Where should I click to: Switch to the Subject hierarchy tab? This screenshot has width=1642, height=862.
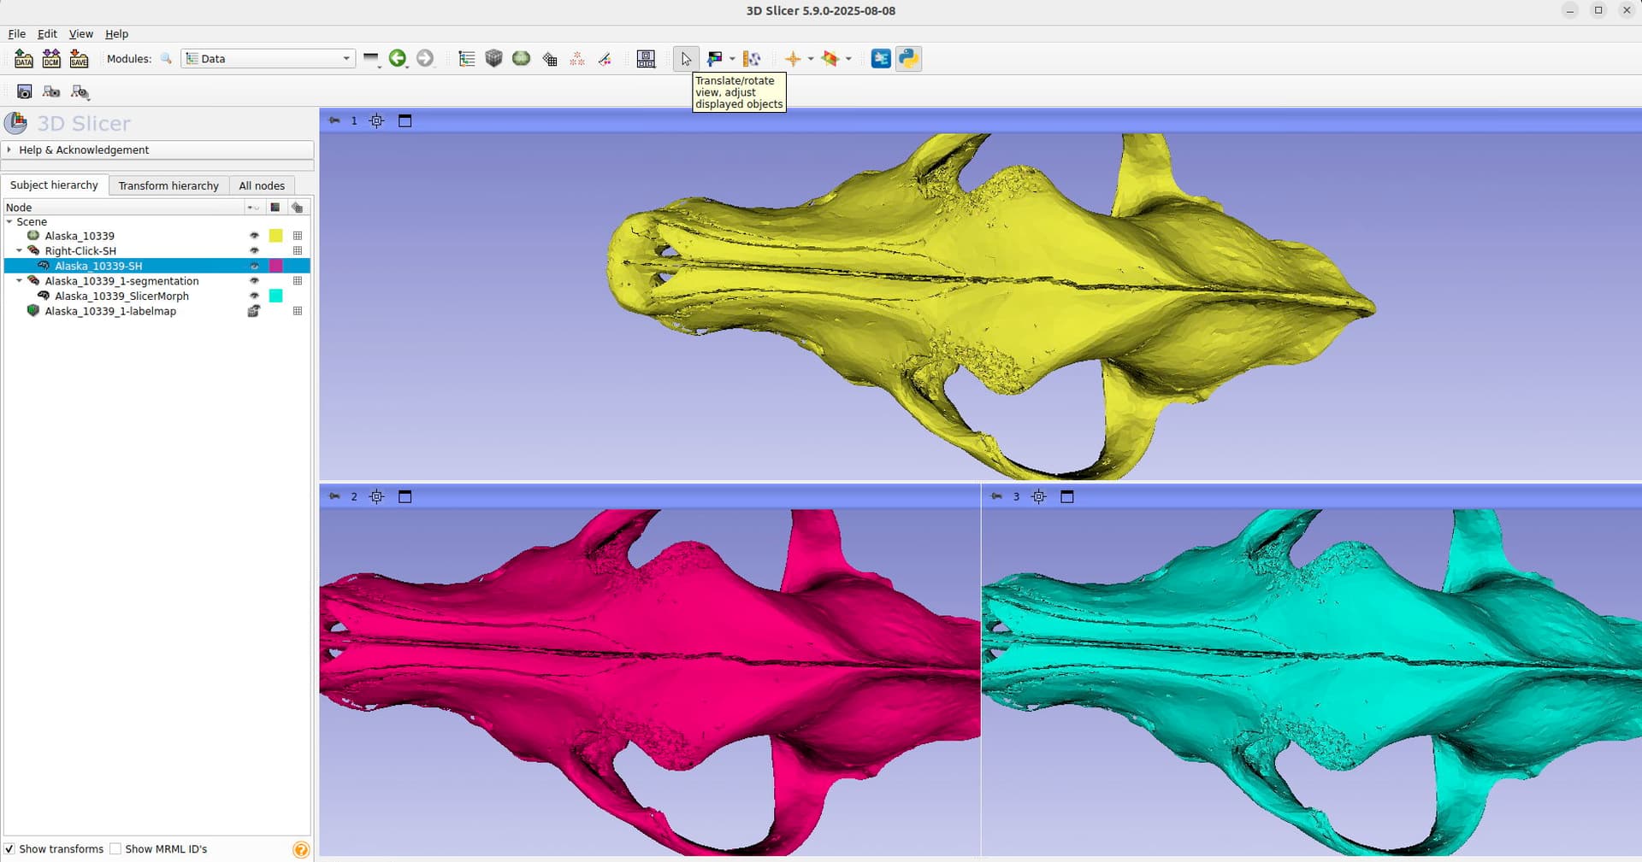pos(54,185)
